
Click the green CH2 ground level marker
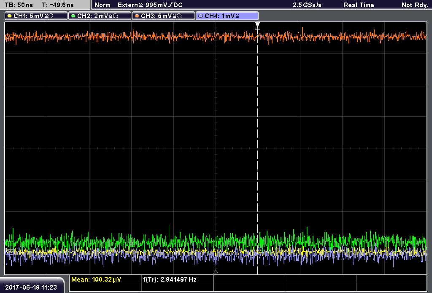pyautogui.click(x=11, y=242)
